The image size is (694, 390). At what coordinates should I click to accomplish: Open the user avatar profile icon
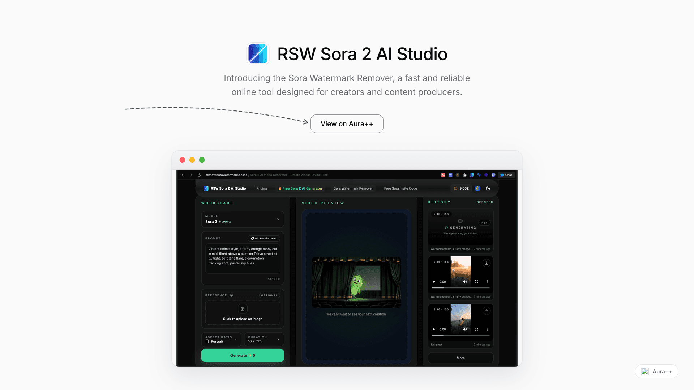point(477,188)
